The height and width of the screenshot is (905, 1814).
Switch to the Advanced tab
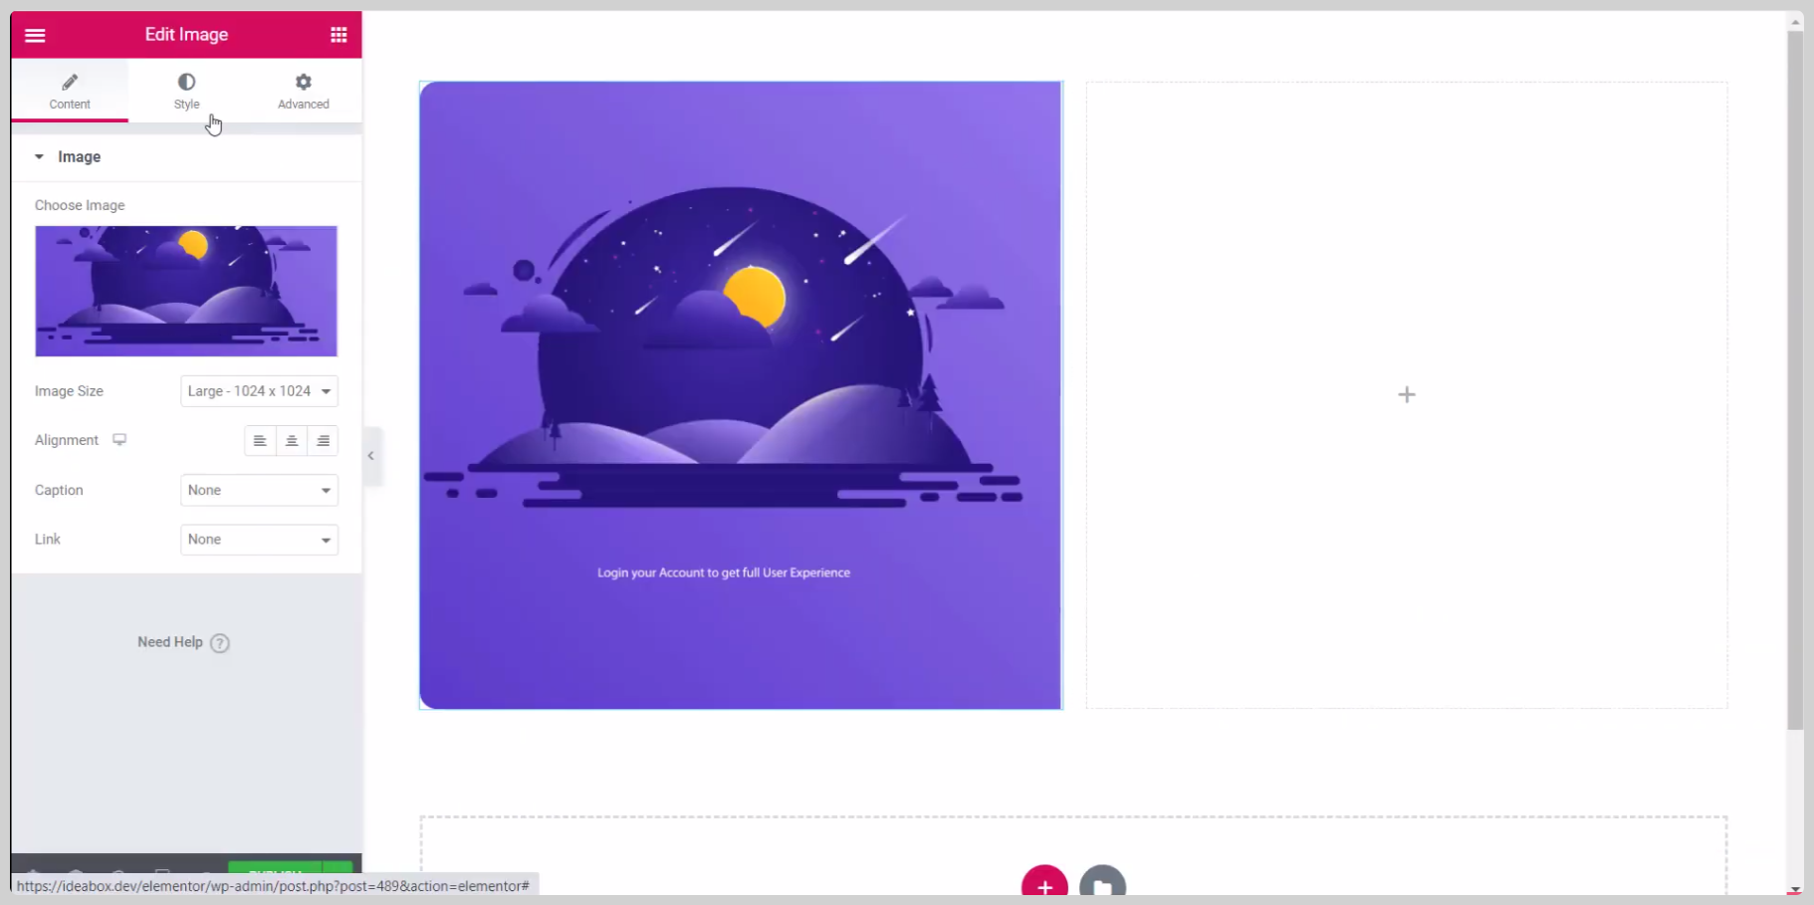coord(303,91)
